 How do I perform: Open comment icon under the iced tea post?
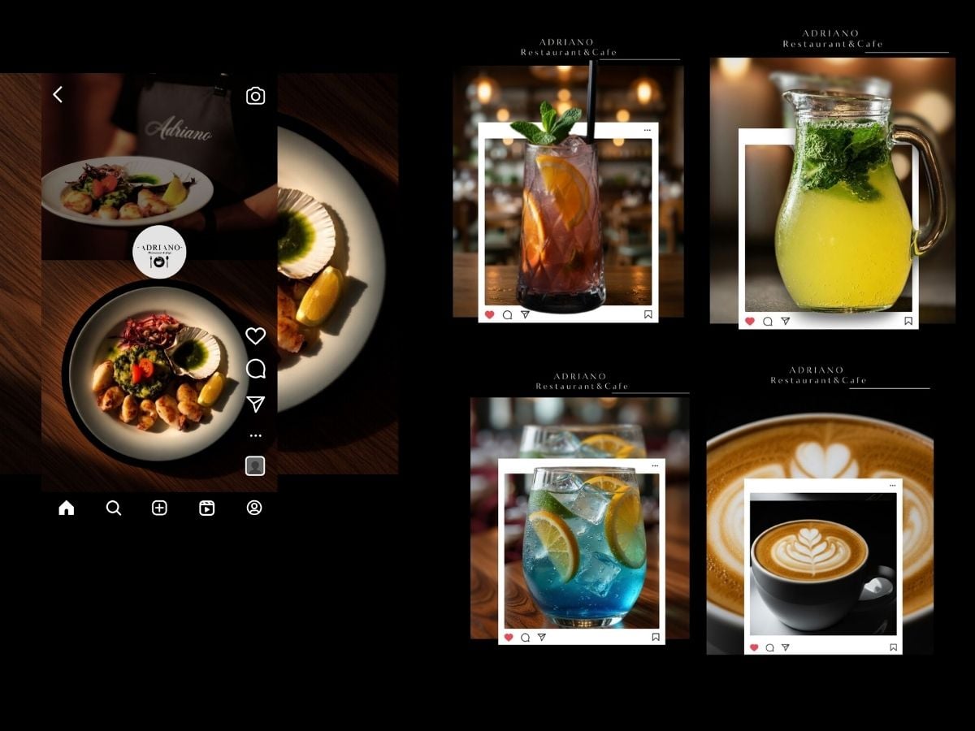coord(508,314)
